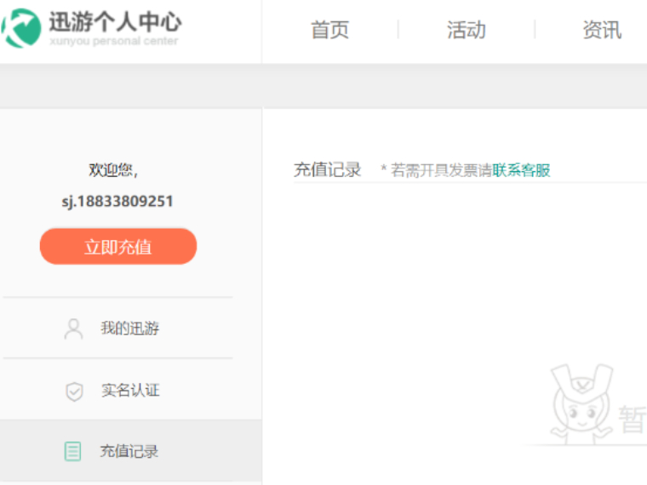
Task: Click the 欢迎您 greeting text
Action: point(113,170)
